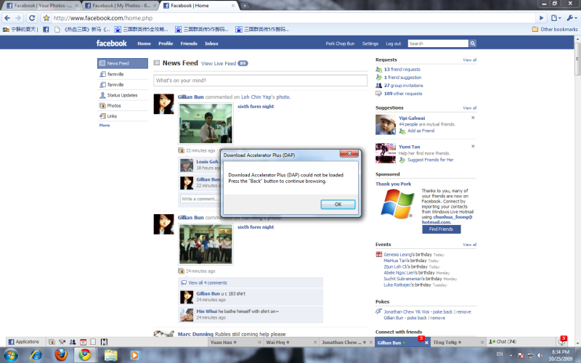Click Add as Friend for Yipi Gahwai
581x363 pixels.
420,131
